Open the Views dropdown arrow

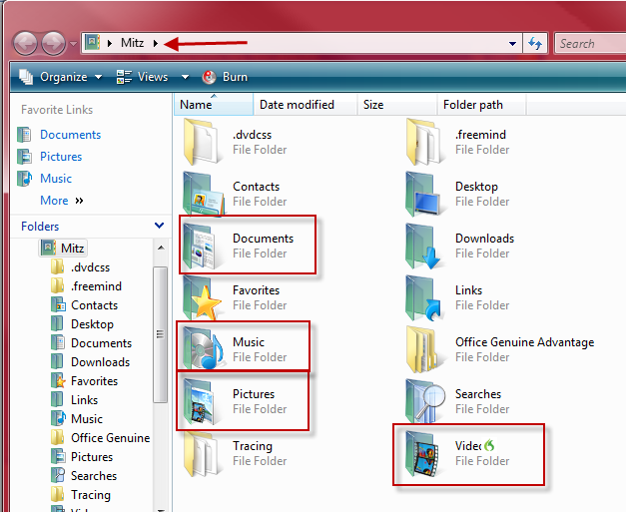tap(185, 77)
